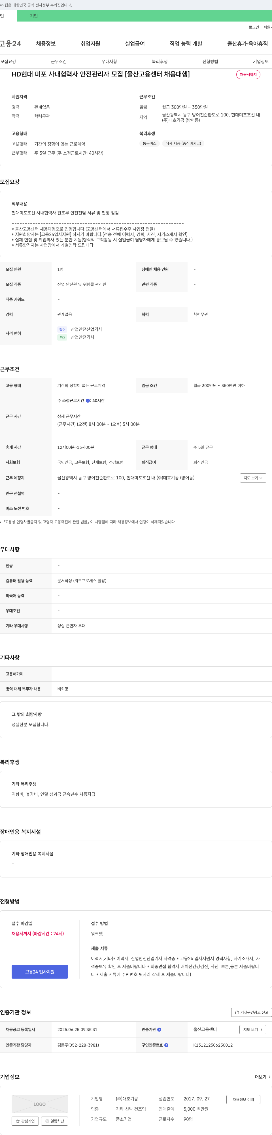Screen dimensions: 272x1135
Task: Open the 실업급여 menu
Action: click(x=135, y=44)
